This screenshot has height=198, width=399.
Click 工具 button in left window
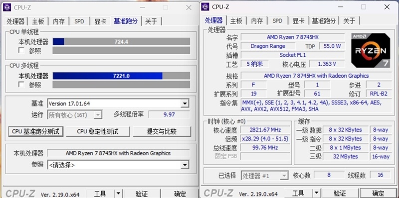tap(100, 194)
